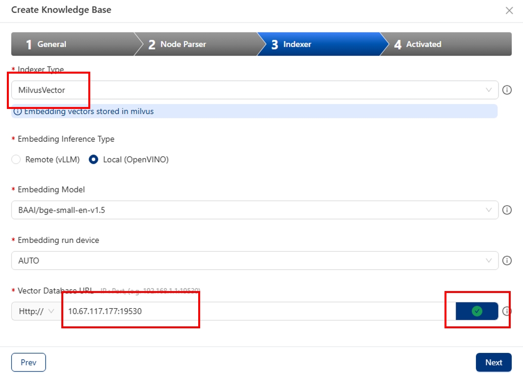Click the green checkmark connection test button
This screenshot has width=523, height=373.
click(x=476, y=311)
